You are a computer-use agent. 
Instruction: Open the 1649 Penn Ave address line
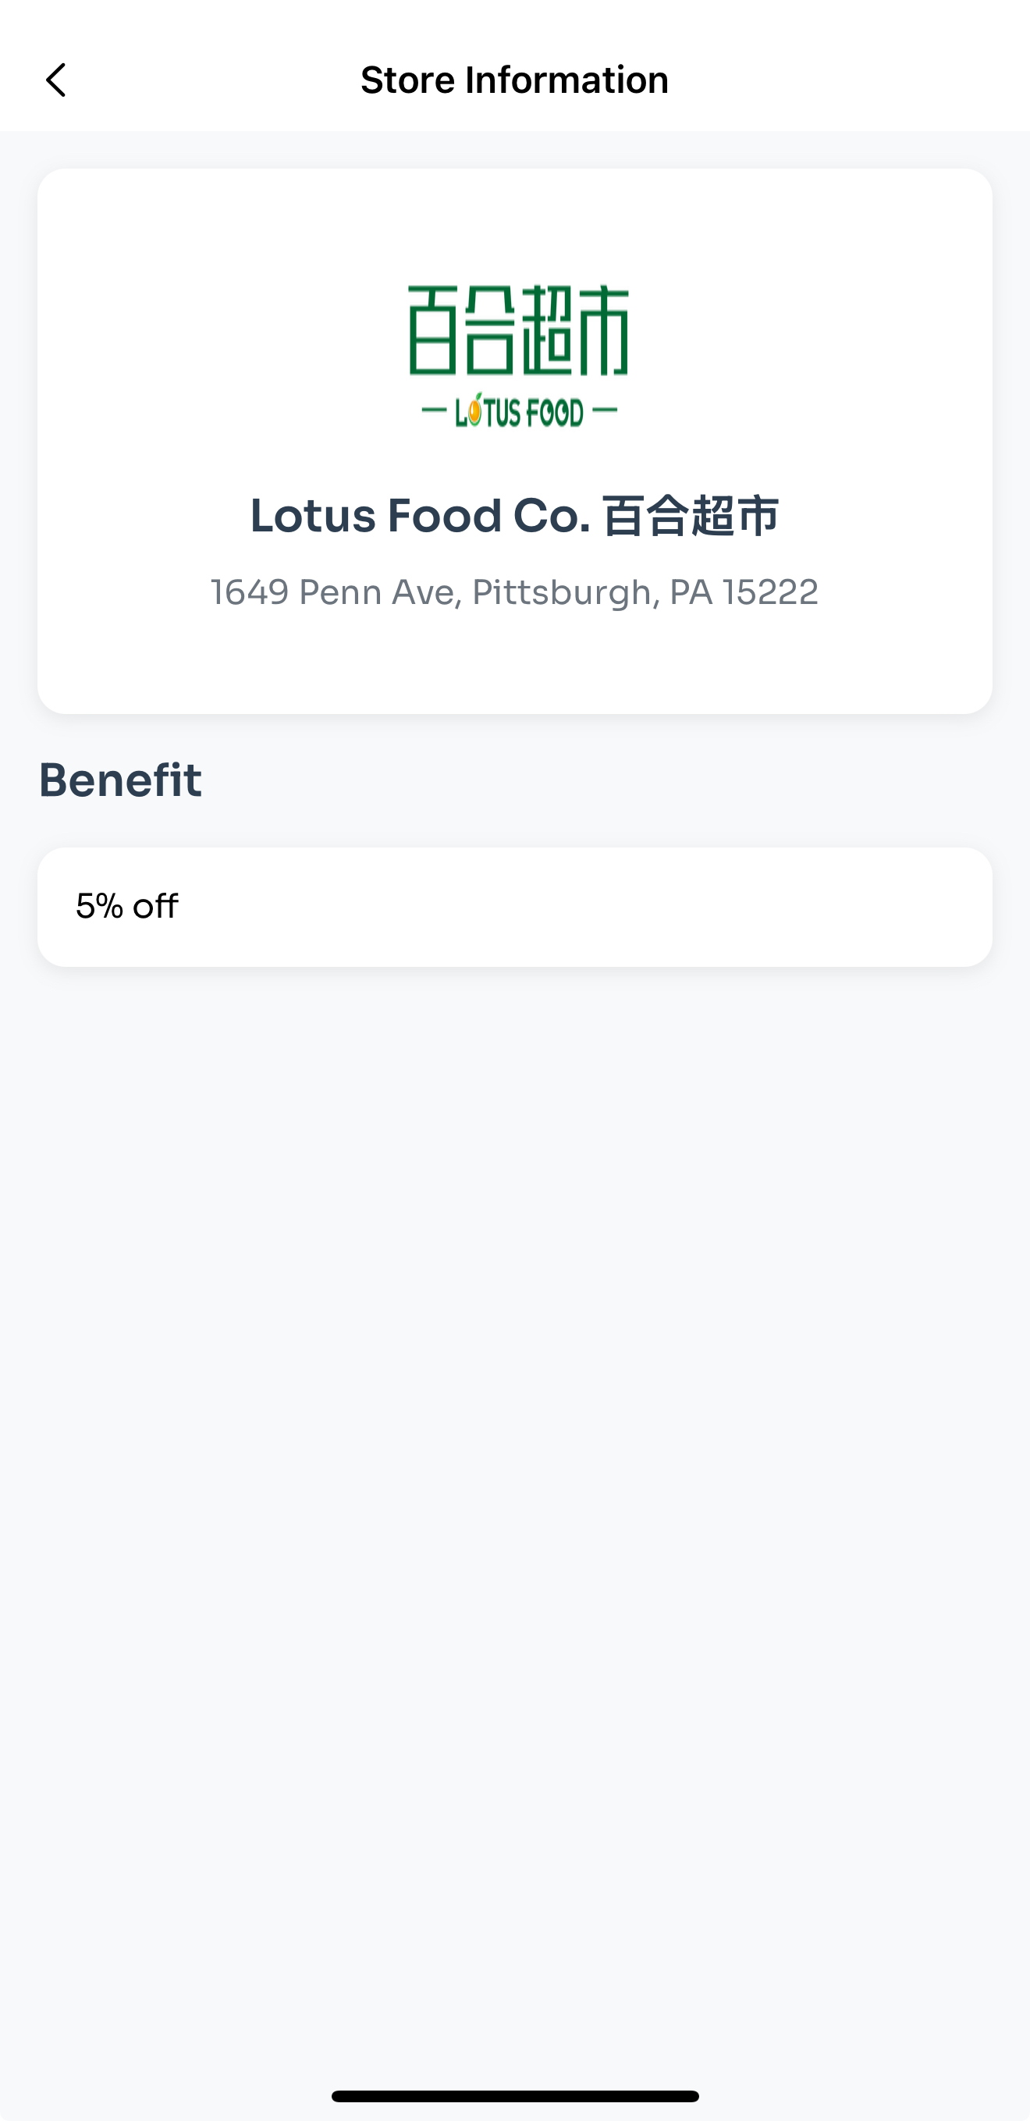point(514,592)
